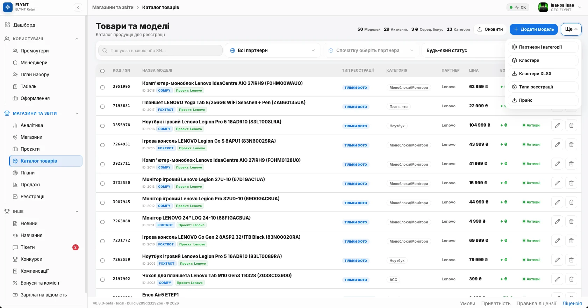This screenshot has height=308, width=588.
Task: Open the Спочатку оберіть партнера dropdown
Action: click(x=371, y=50)
